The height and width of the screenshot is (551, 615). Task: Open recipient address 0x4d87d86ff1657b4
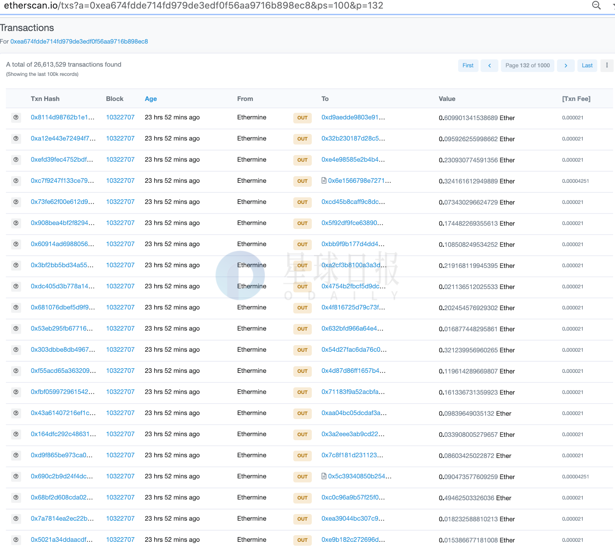click(354, 371)
